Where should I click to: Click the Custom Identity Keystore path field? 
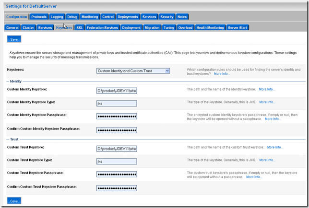[117, 90]
